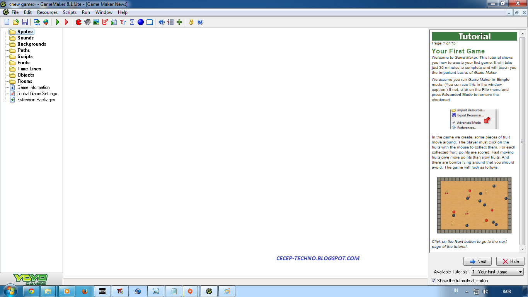Open help with question mark icon

[x=200, y=22]
